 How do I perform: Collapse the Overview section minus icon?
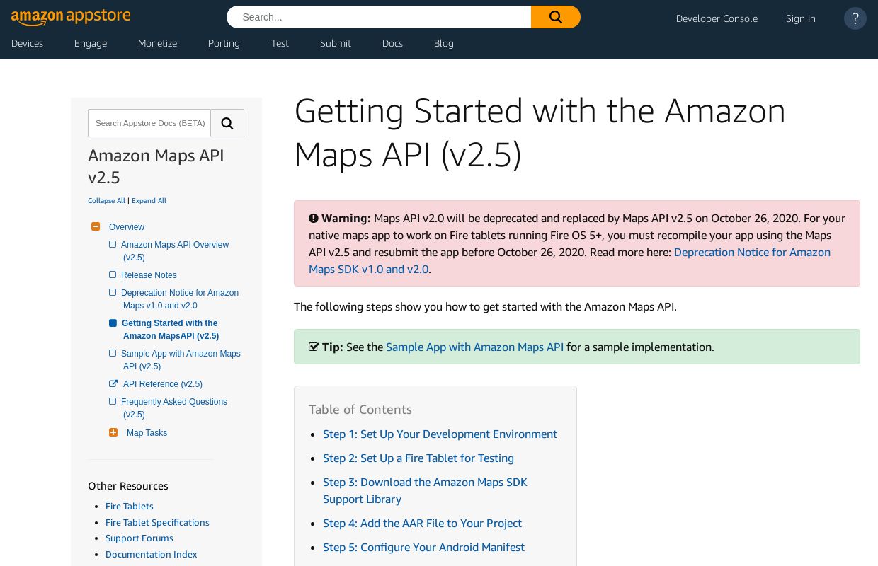point(96,226)
